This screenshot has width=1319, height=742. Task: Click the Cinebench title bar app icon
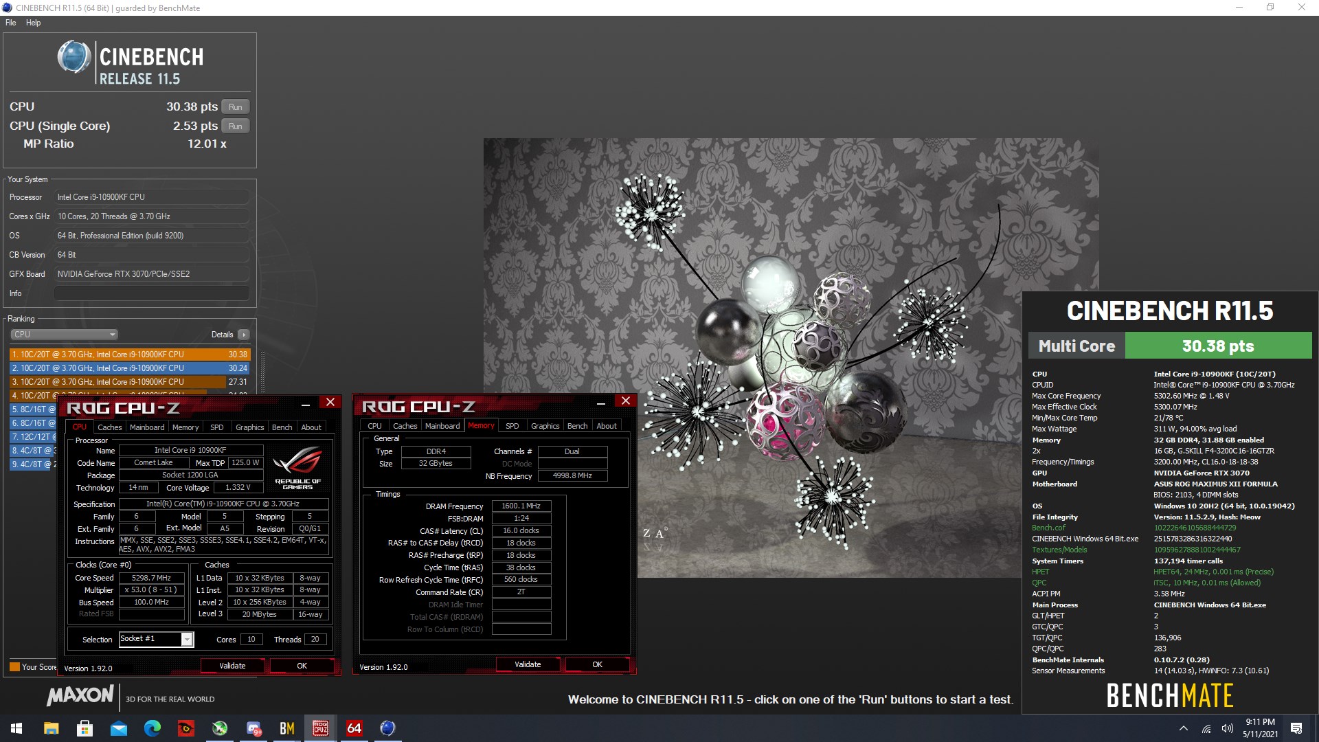[x=7, y=8]
